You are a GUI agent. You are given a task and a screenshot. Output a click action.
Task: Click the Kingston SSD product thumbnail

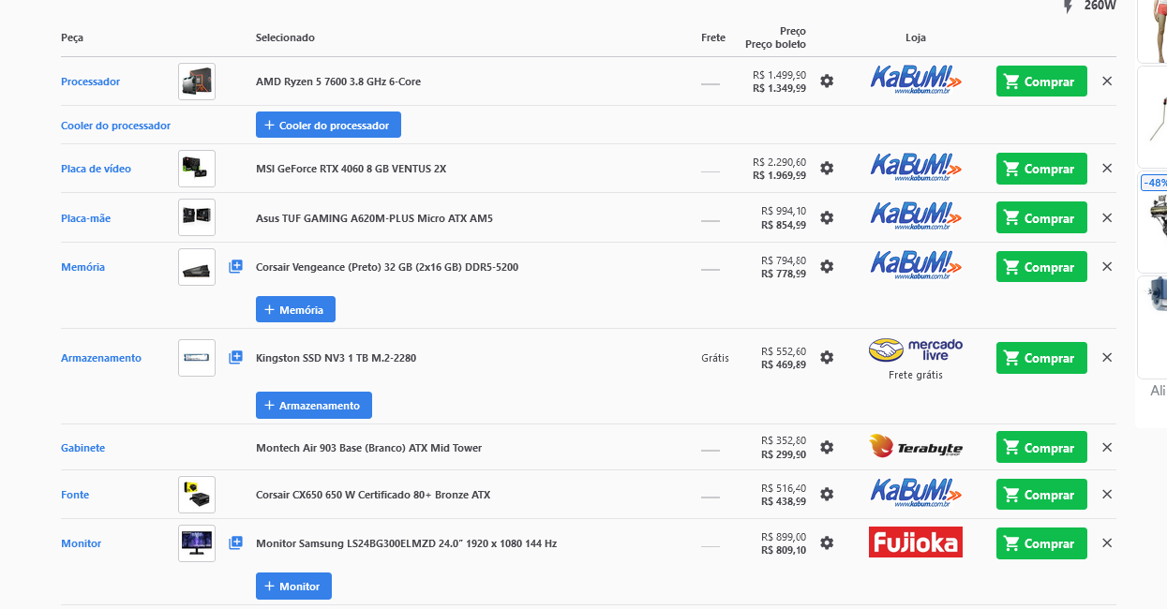[197, 358]
